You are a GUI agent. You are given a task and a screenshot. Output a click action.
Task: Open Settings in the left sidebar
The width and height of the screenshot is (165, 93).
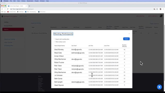[x=6, y=22]
